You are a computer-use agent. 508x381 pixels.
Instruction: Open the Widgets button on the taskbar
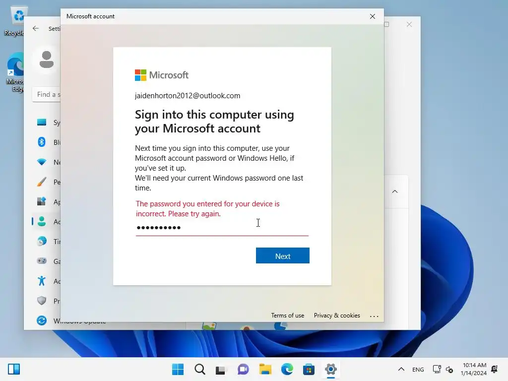point(14,369)
